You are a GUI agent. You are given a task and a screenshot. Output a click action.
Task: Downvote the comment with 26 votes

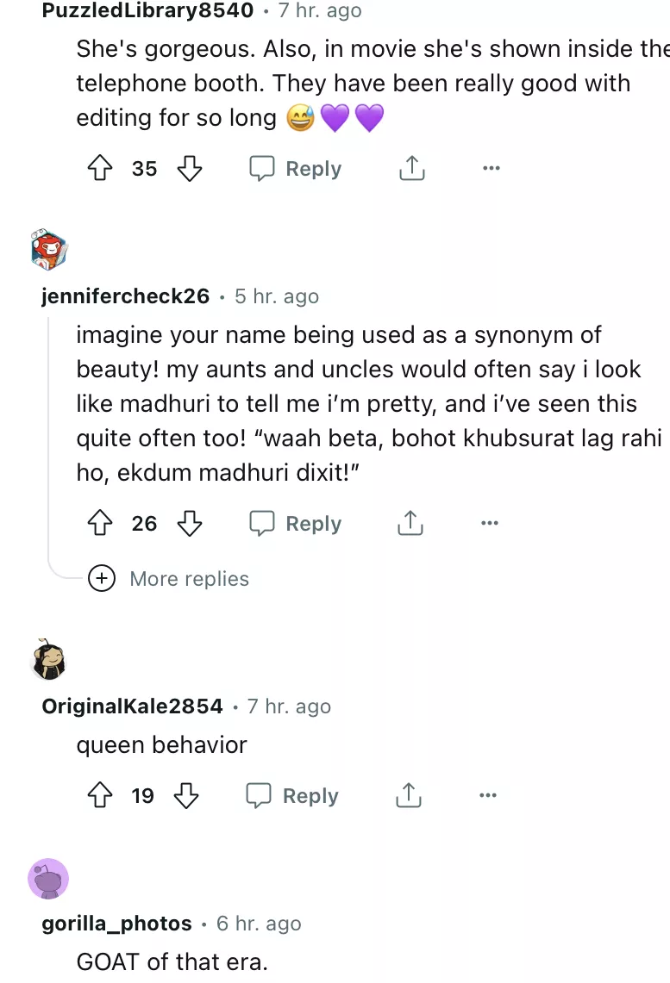coord(189,524)
